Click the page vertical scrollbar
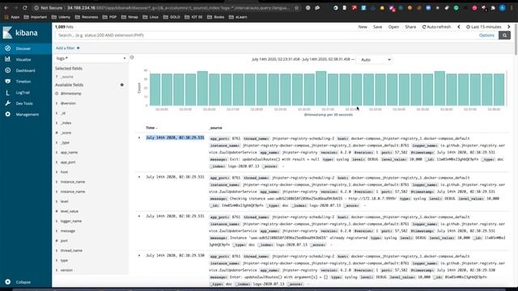Viewport: 518px width, 291px height. (x=516, y=40)
